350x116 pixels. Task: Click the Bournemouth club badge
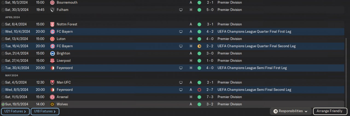(x=52, y=2)
